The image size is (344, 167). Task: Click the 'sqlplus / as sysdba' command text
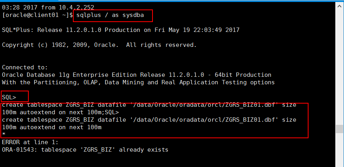(x=110, y=15)
